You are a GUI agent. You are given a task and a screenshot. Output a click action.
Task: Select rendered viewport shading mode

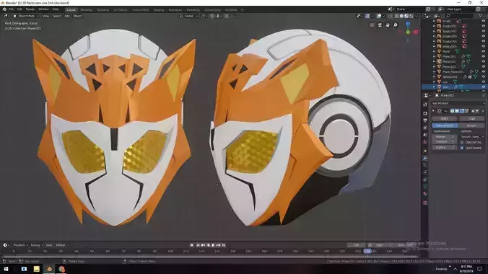[411, 16]
